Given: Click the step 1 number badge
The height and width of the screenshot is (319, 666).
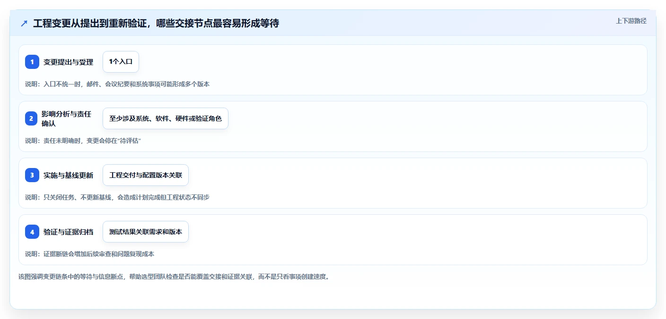Looking at the screenshot, I should point(32,62).
